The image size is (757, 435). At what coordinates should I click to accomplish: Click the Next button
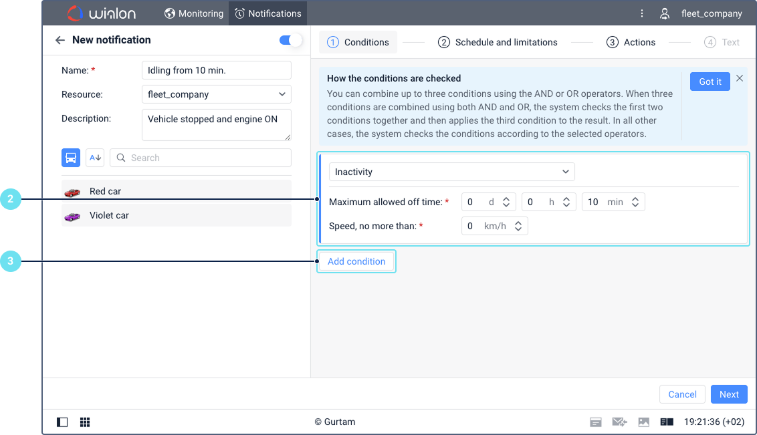click(x=729, y=394)
